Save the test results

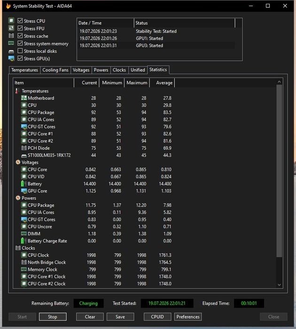pyautogui.click(x=120, y=317)
